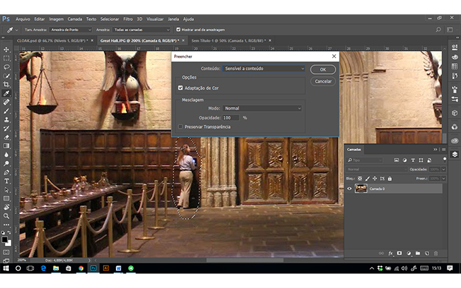
Task: Open layer blend mode Normal dropdown
Action: tap(377, 169)
